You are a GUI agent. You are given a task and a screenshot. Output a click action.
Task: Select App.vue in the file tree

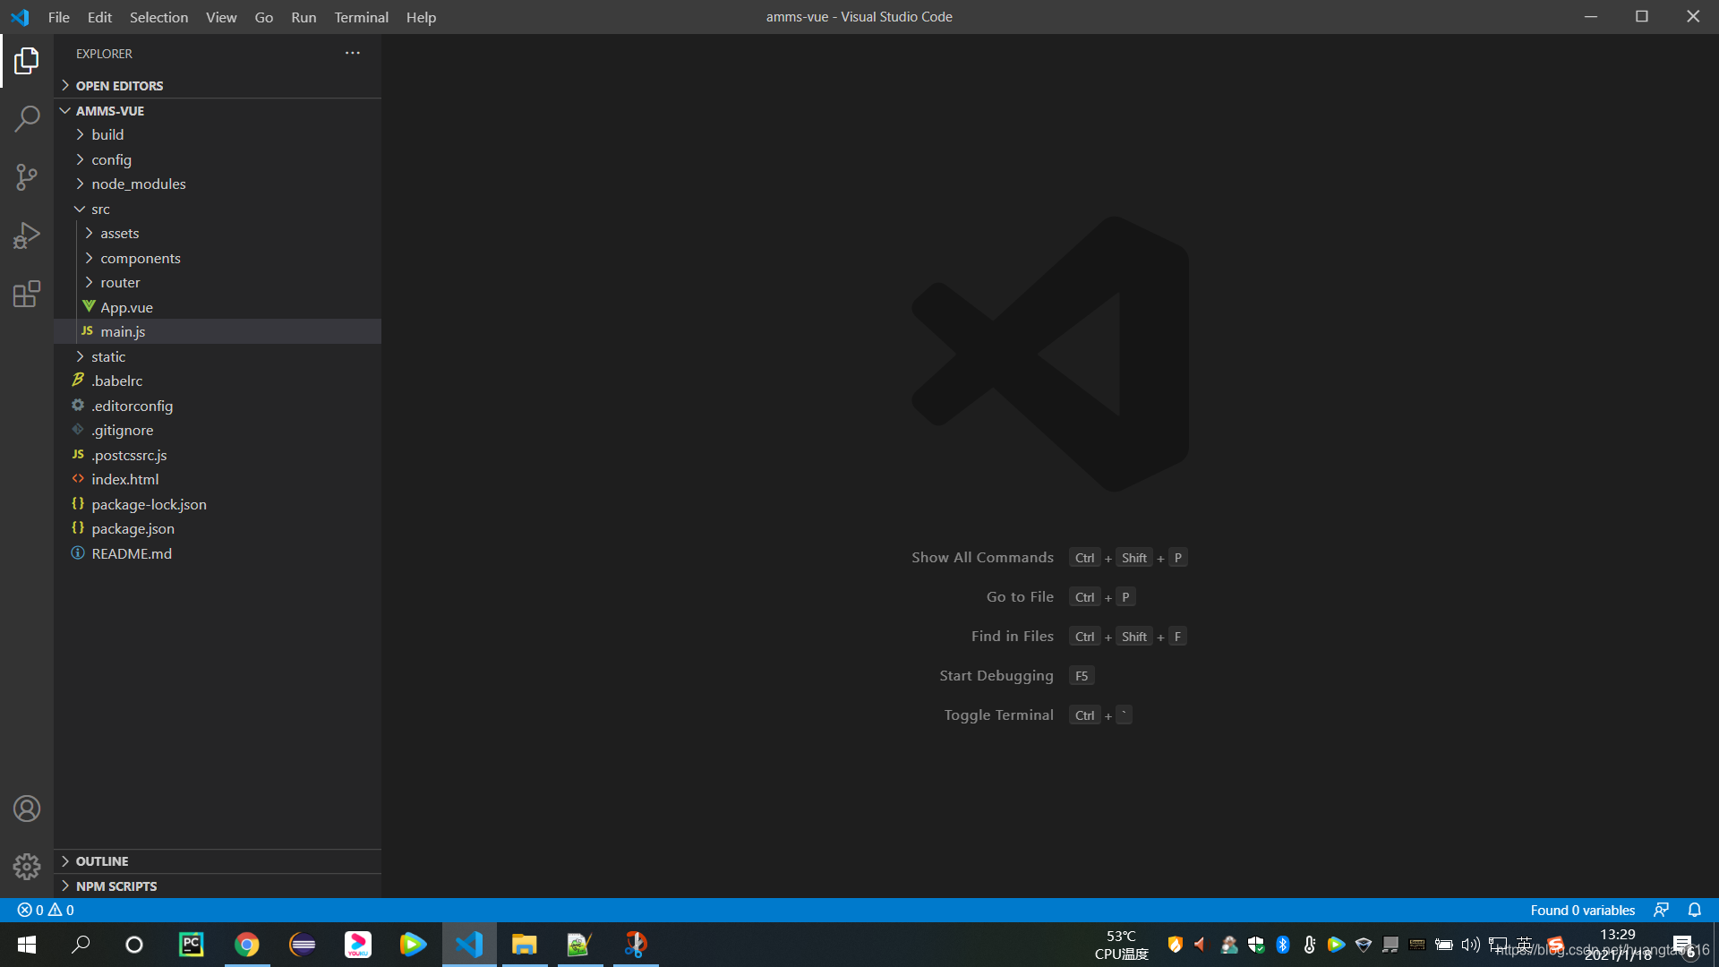(127, 307)
